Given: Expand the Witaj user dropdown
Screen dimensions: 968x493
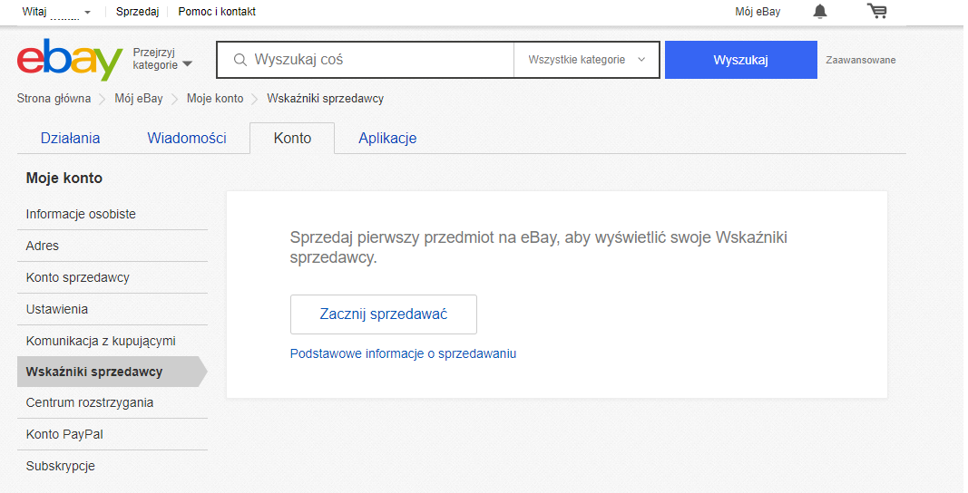Looking at the screenshot, I should point(56,12).
